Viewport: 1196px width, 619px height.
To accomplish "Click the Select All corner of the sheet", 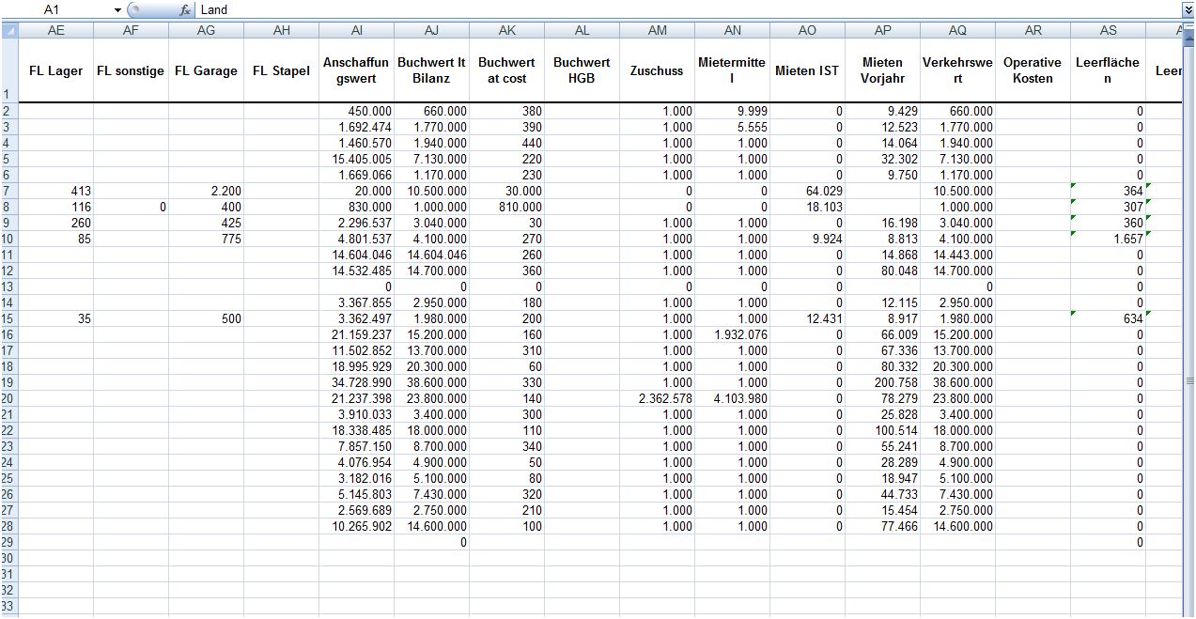I will pyautogui.click(x=8, y=30).
